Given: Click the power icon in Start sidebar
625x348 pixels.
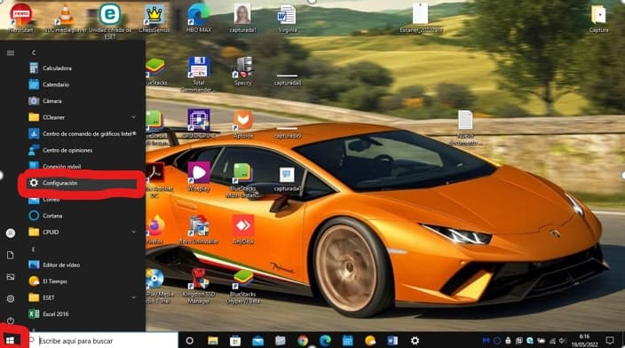Looking at the screenshot, I should pos(11,320).
